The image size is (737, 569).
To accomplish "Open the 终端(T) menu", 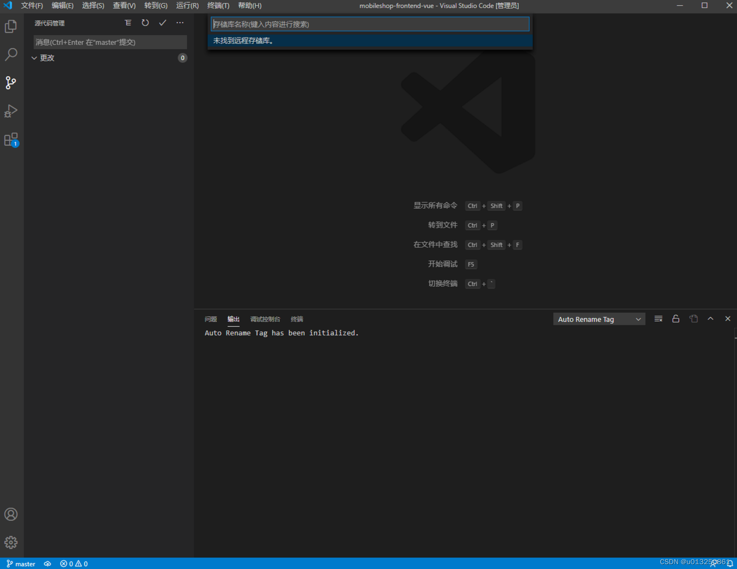I will [218, 6].
